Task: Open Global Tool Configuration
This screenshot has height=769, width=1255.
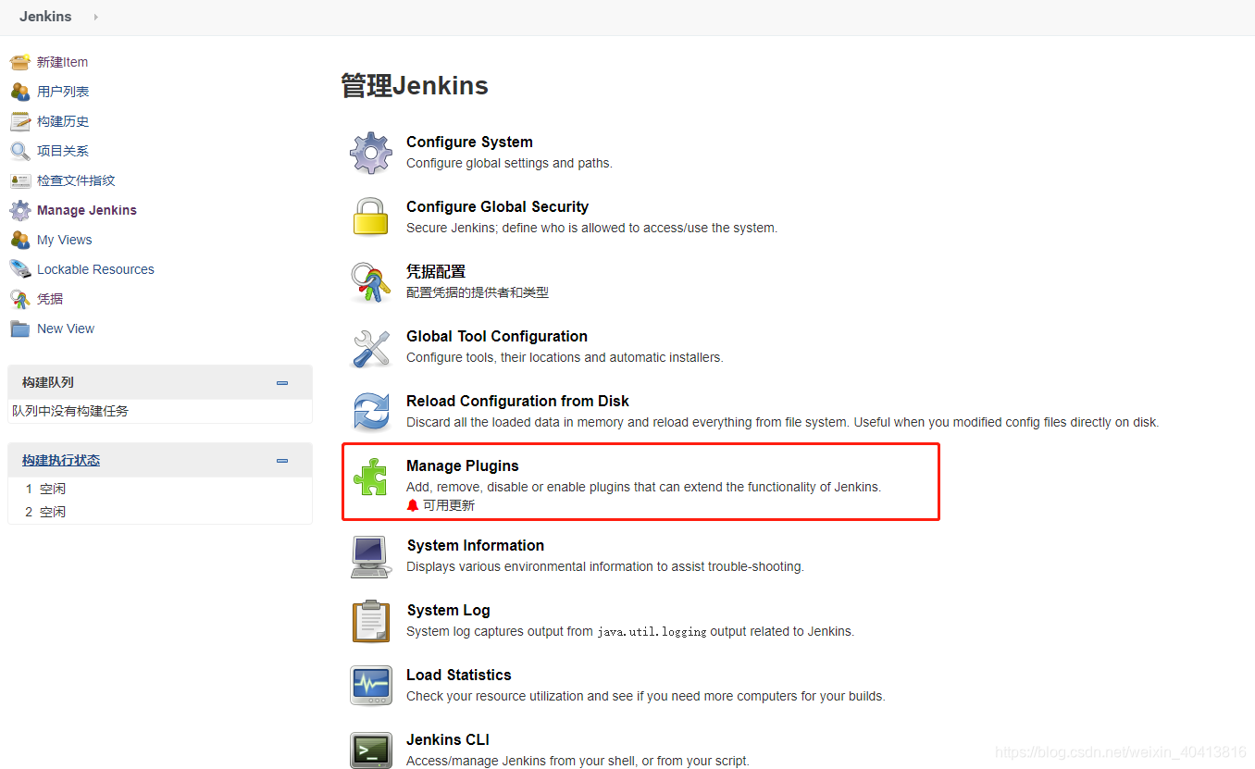Action: pos(497,336)
